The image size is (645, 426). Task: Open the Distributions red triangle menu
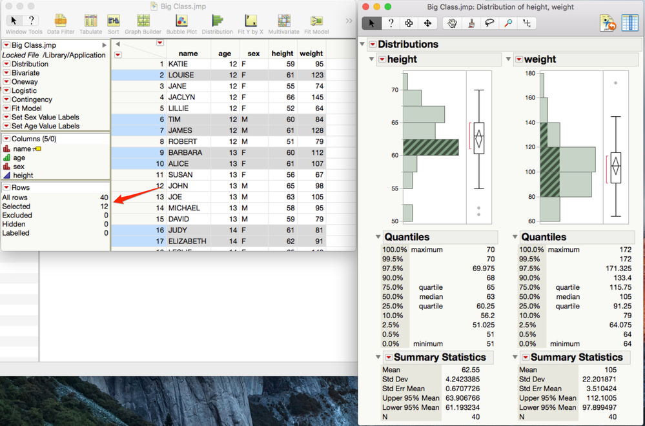click(373, 45)
